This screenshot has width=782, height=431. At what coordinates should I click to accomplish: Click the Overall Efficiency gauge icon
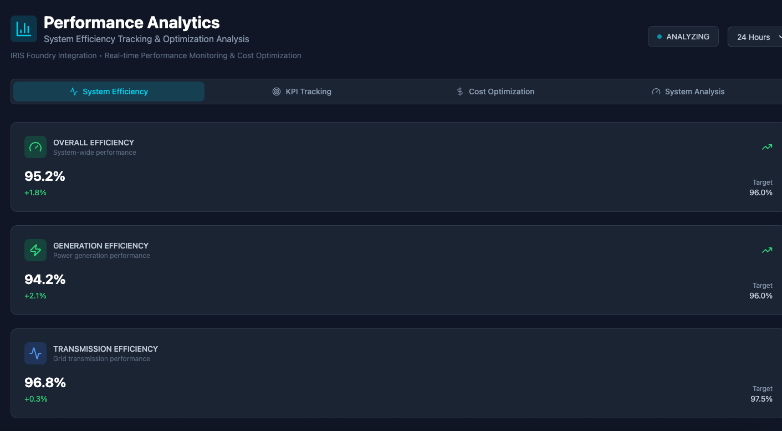tap(35, 147)
